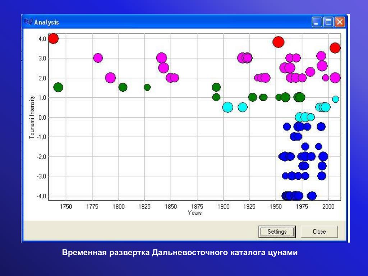Click the Close button
Viewport: 368px width, 276px height.
pyautogui.click(x=319, y=232)
